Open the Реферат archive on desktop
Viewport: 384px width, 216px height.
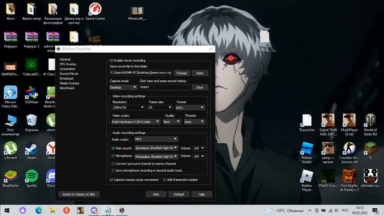11,39
